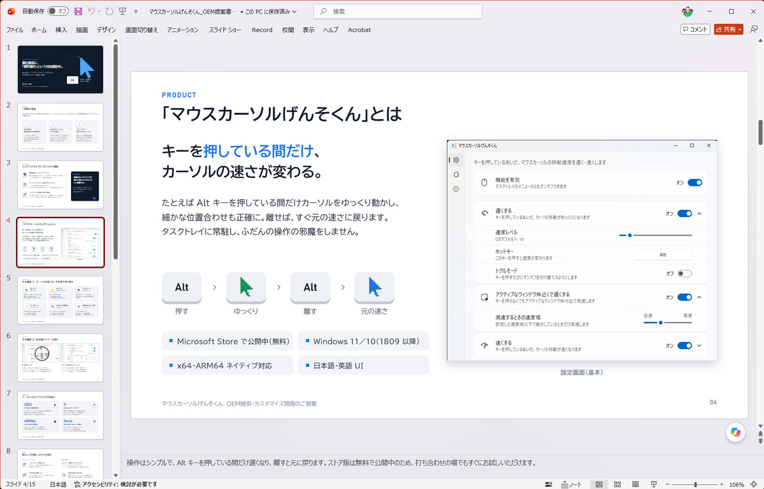Click the PowerPoint app logo icon
This screenshot has height=489, width=764.
11,11
